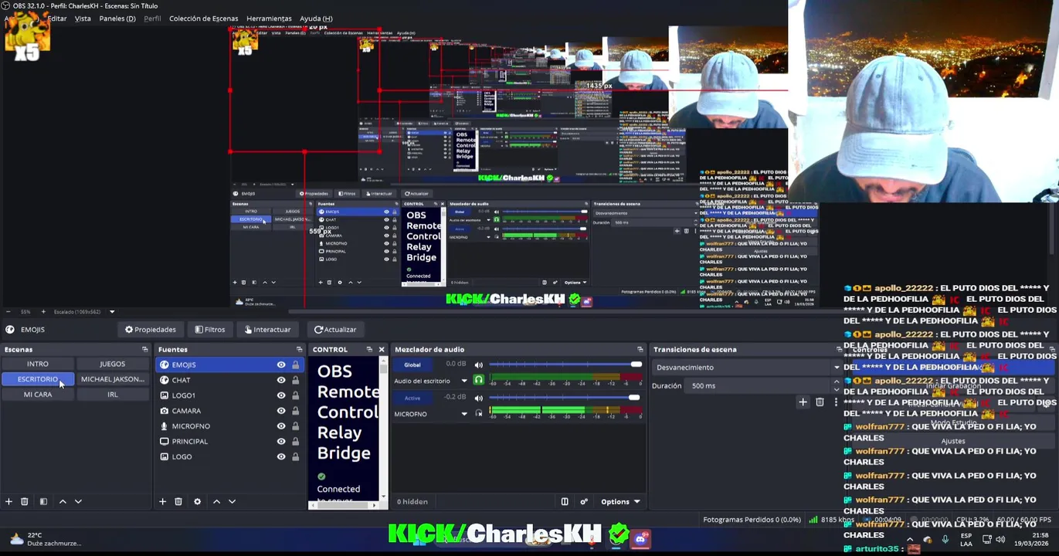Add a scene transition with plus
Viewport: 1059px width, 556px height.
pos(803,402)
